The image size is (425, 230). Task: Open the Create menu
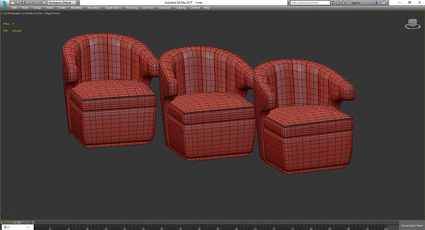click(x=62, y=8)
